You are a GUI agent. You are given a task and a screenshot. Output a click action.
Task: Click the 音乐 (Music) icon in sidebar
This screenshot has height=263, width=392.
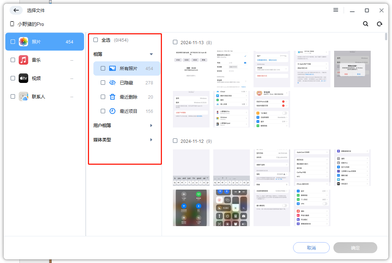coord(23,60)
